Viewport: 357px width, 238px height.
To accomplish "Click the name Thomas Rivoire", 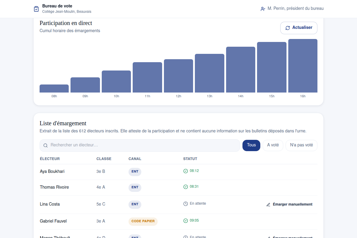I will pos(54,187).
